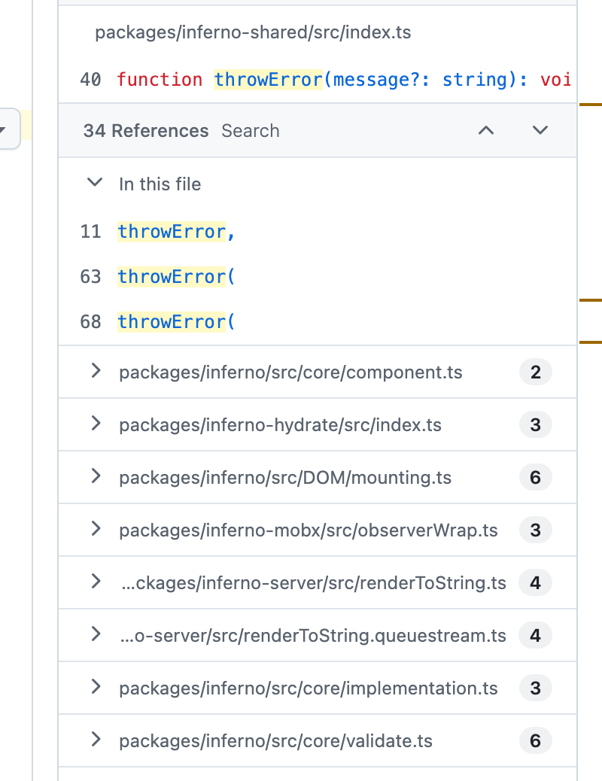Collapse the "In this file" section
Image resolution: width=602 pixels, height=781 pixels.
[95, 183]
